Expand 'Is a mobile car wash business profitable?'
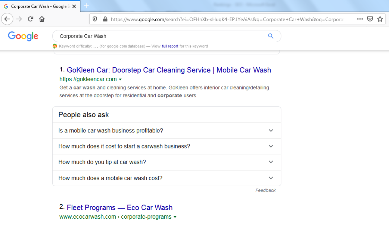 point(167,130)
